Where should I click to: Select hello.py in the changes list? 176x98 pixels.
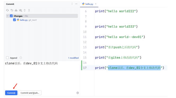(x=24, y=20)
